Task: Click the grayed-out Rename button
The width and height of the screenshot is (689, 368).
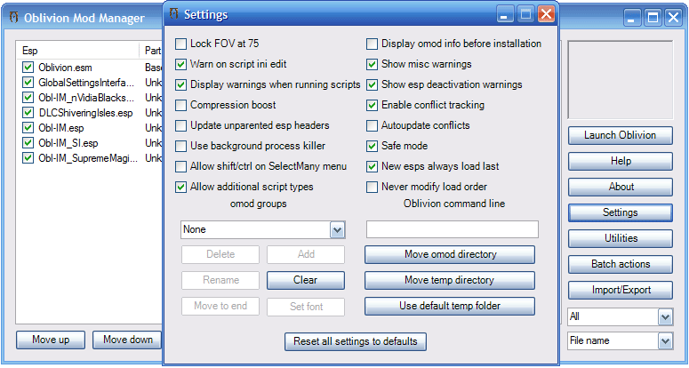Action: (x=220, y=280)
